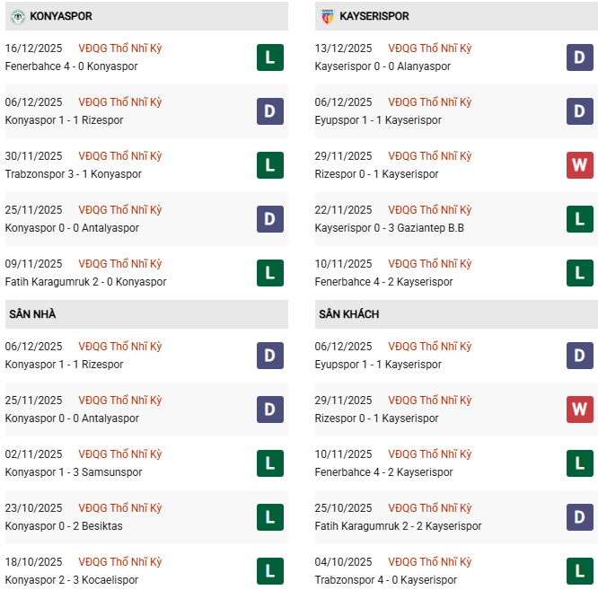Click the KAYSERISPOR team header title
Viewport: 598px width, 590px height.
point(374,16)
